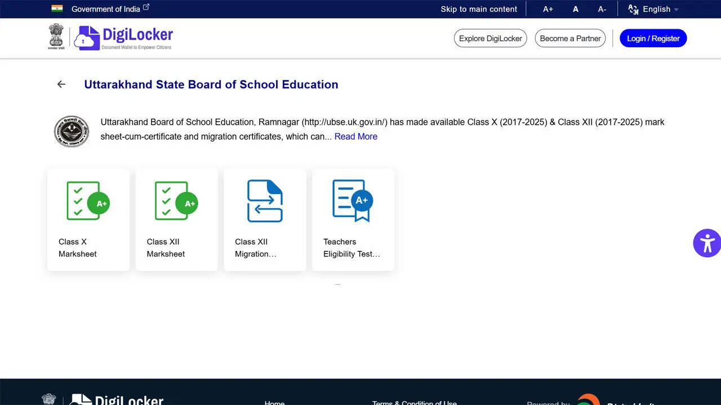721x405 pixels.
Task: Click the Become a Partner button
Action: pyautogui.click(x=570, y=38)
